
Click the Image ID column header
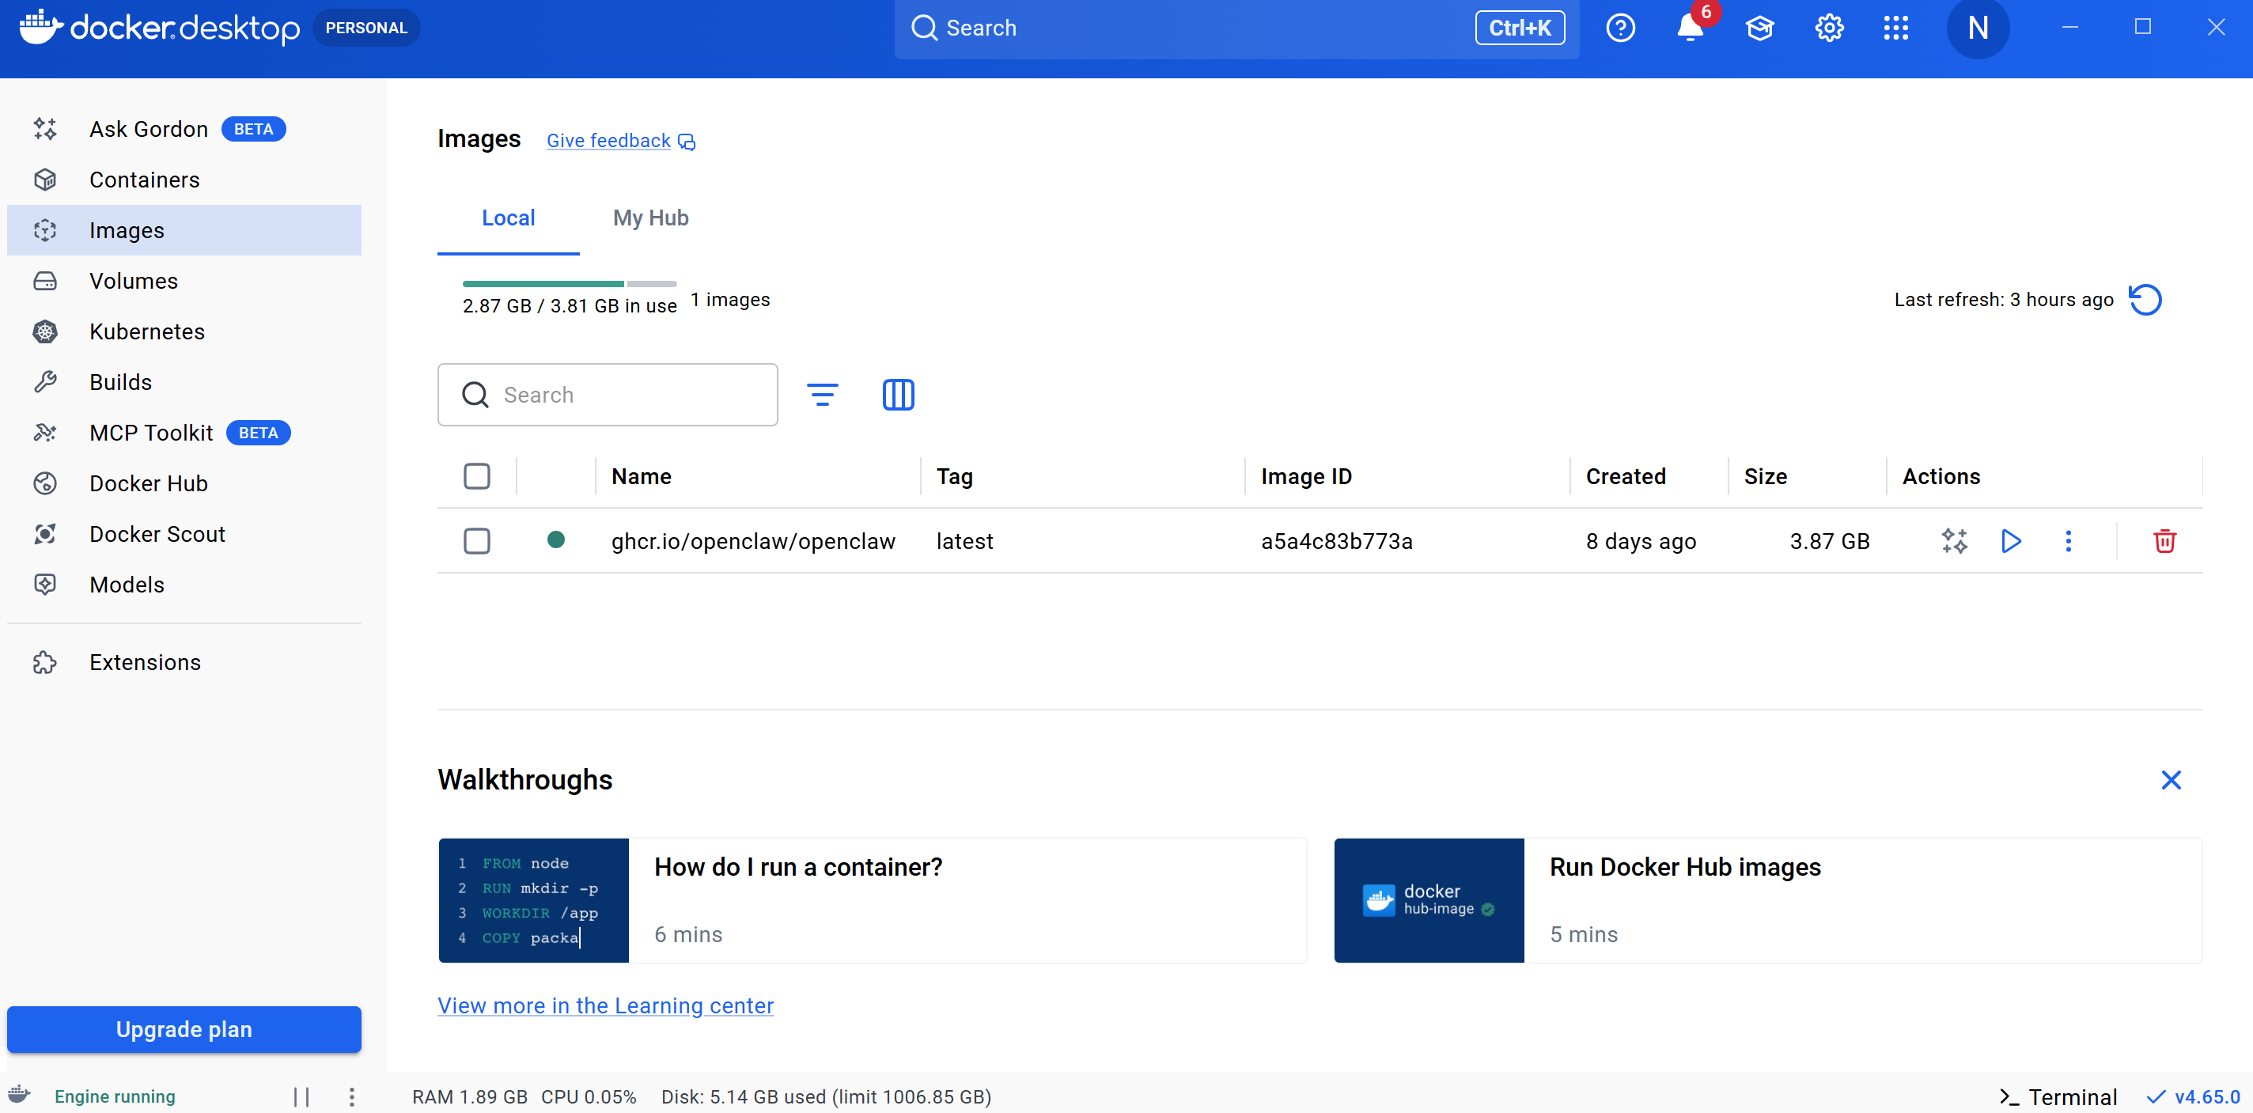(x=1306, y=476)
